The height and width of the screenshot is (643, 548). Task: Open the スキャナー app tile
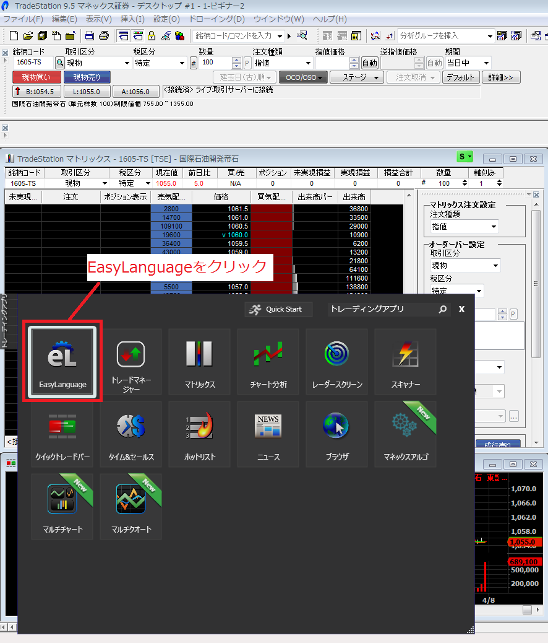point(406,362)
